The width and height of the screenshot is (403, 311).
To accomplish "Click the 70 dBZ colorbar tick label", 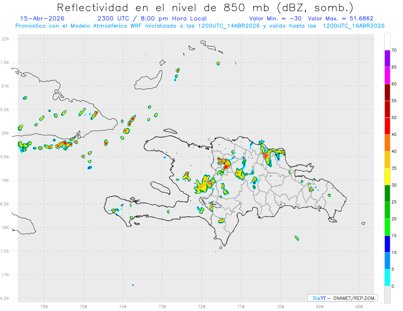I will click(x=395, y=50).
